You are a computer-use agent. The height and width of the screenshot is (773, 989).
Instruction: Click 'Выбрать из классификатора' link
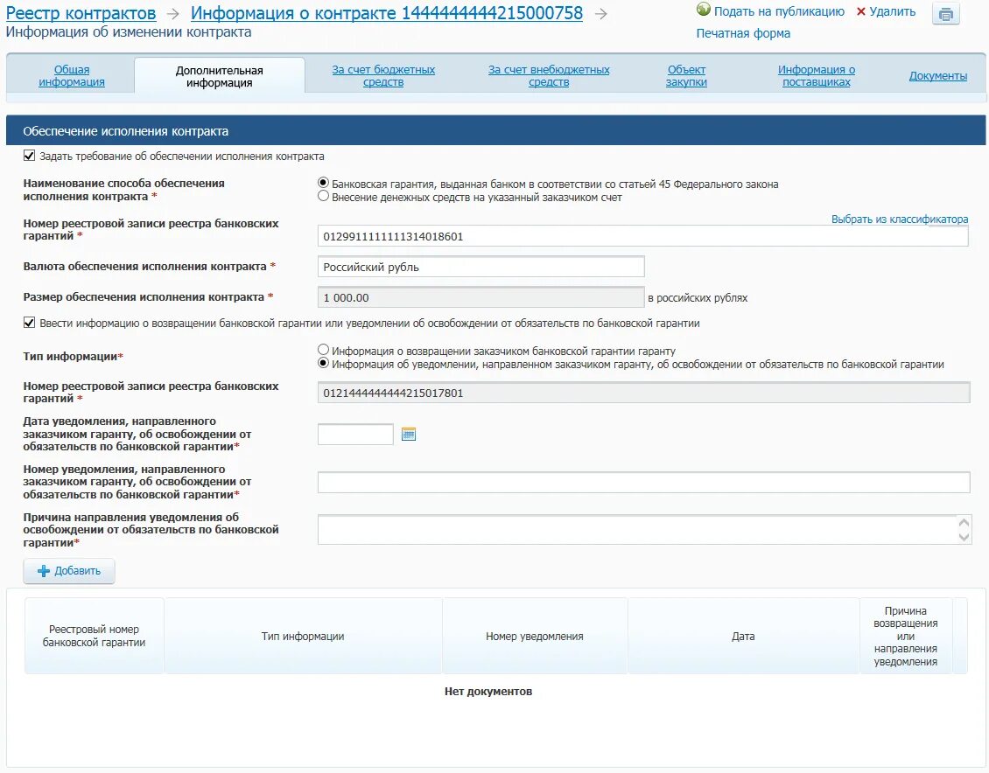900,219
